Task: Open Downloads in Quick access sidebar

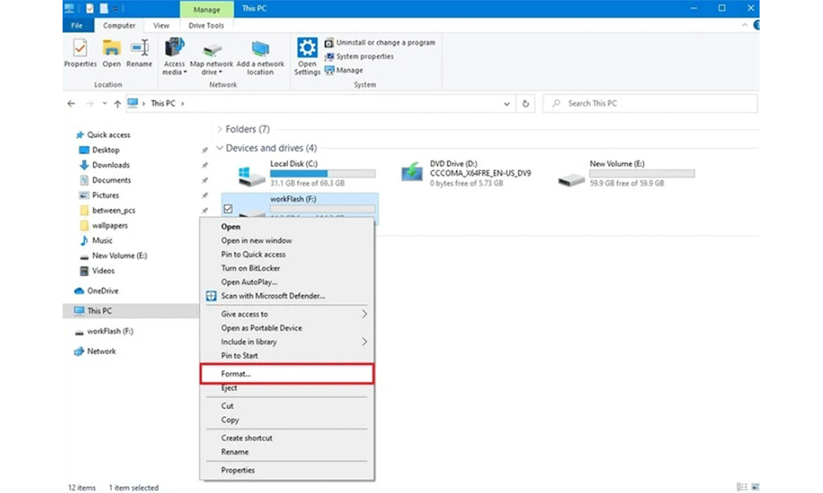Action: (x=110, y=165)
